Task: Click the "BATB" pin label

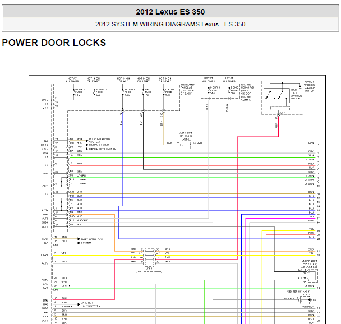Action: click(x=45, y=100)
